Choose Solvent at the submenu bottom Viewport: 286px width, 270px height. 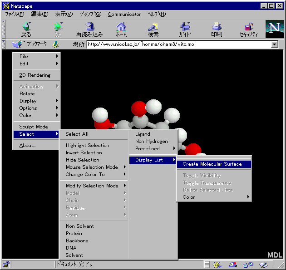coord(94,255)
